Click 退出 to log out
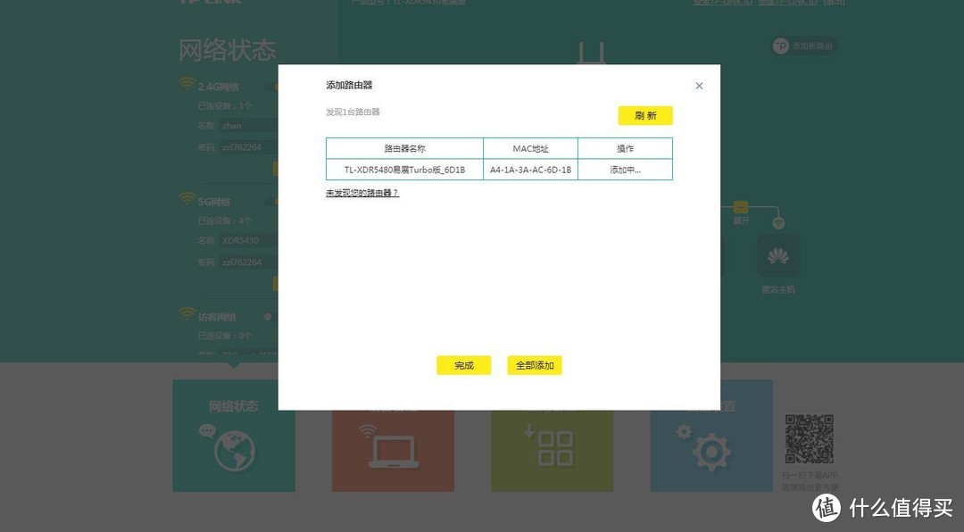This screenshot has height=532, width=964. (835, 3)
